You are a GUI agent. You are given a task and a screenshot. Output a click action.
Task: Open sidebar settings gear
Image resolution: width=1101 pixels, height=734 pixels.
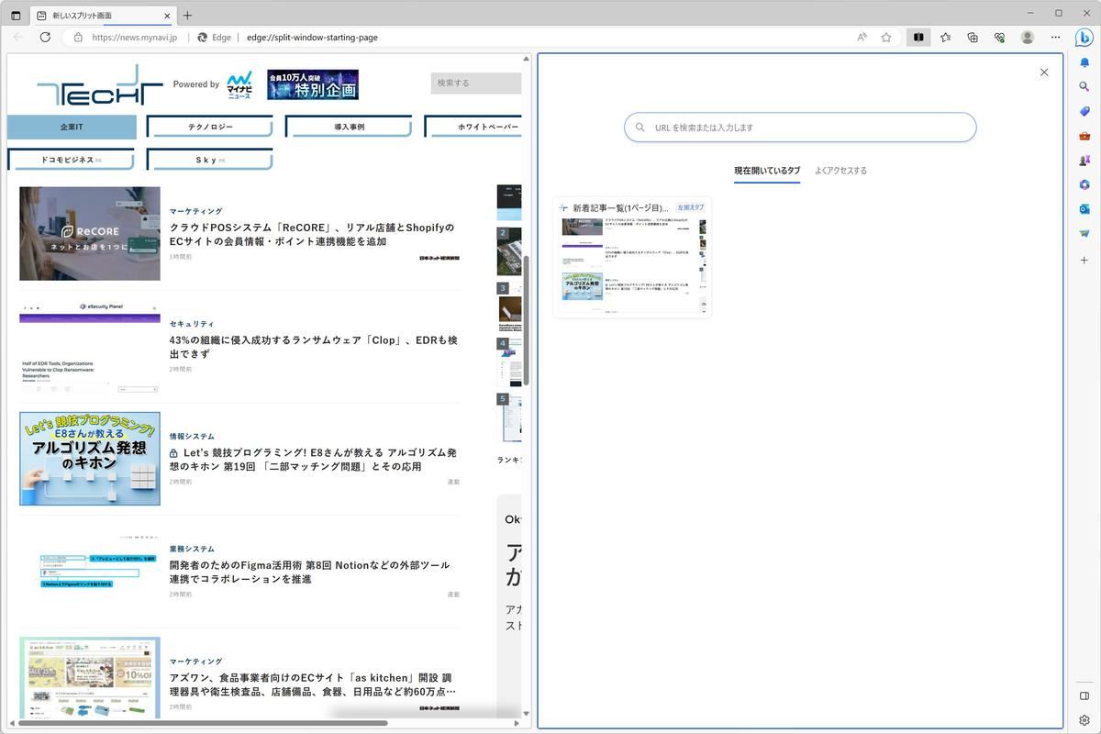coord(1084,720)
